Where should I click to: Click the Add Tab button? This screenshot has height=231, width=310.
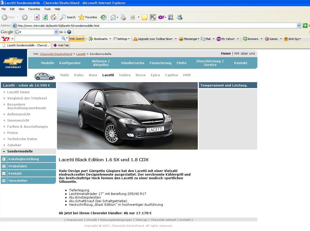click(x=61, y=45)
